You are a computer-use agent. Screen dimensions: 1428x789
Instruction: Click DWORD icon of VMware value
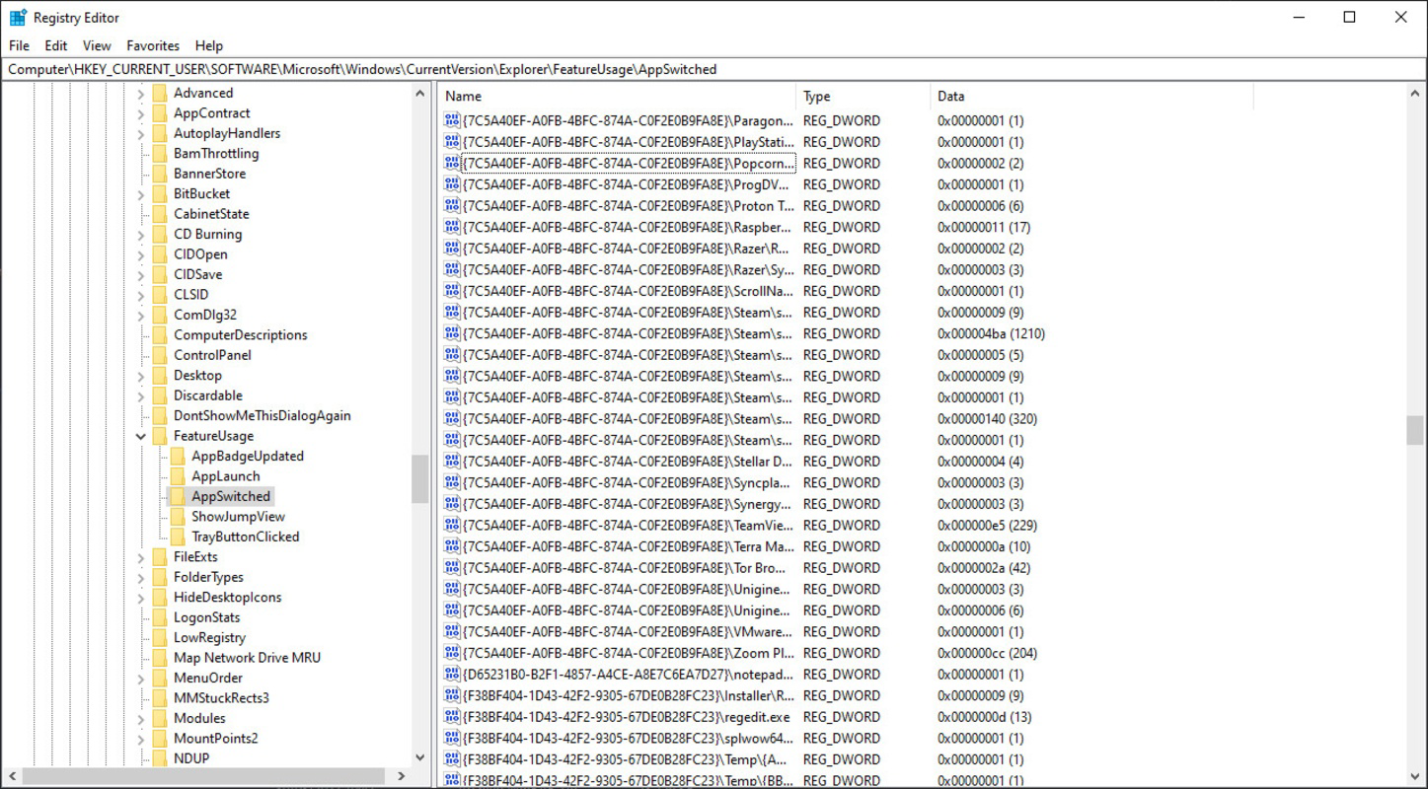tap(452, 631)
